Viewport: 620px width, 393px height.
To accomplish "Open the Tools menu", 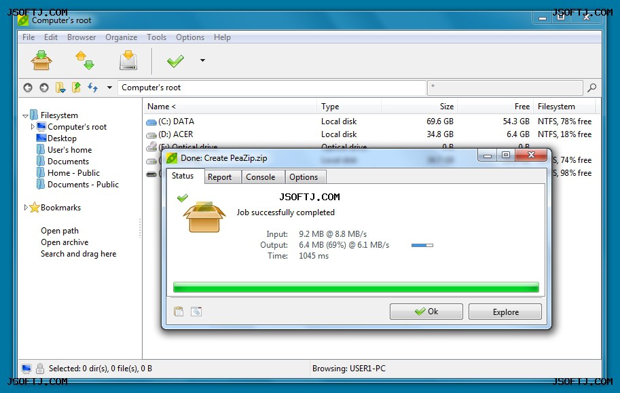I will click(156, 37).
